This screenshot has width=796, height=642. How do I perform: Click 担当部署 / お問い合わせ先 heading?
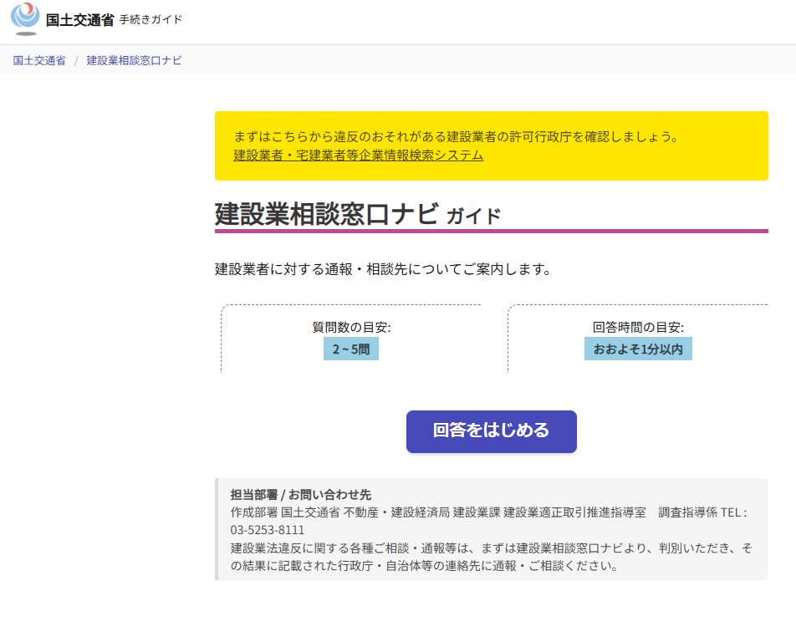pos(300,494)
